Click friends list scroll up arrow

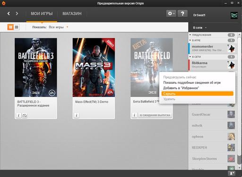(239, 34)
